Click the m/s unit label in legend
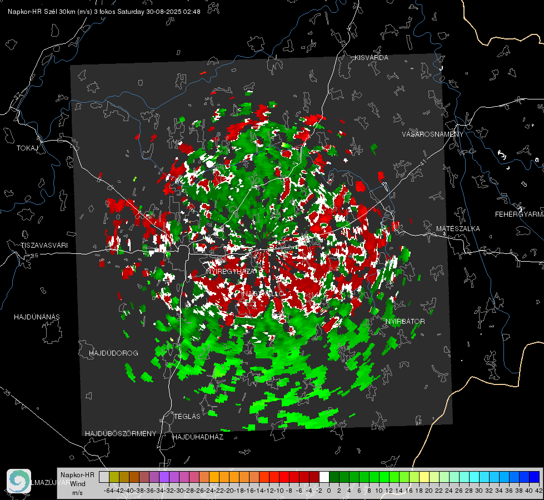Screen dimensions: 544x500 pyautogui.click(x=77, y=493)
